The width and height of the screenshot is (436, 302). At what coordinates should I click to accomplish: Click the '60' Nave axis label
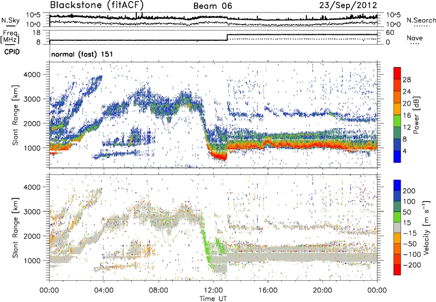pos(390,33)
